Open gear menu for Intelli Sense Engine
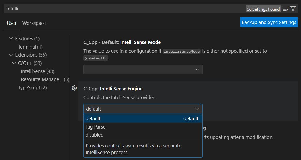 (x=74, y=88)
